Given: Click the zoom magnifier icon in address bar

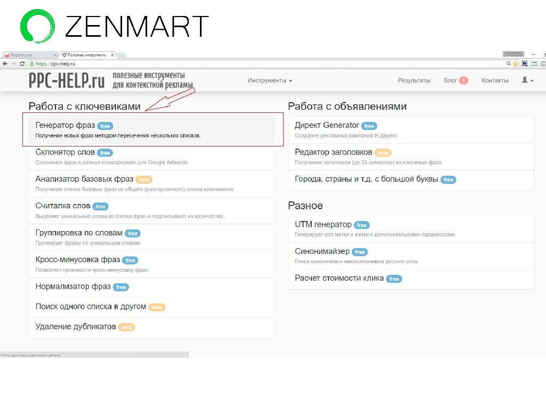Looking at the screenshot, I should click(509, 63).
